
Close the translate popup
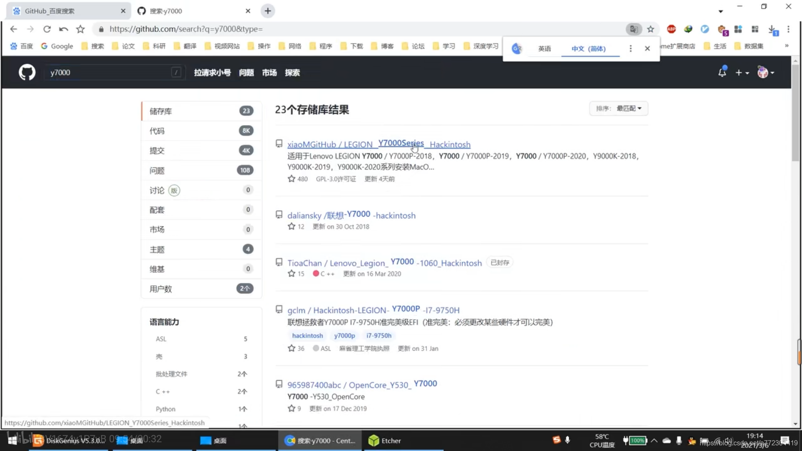tap(647, 48)
